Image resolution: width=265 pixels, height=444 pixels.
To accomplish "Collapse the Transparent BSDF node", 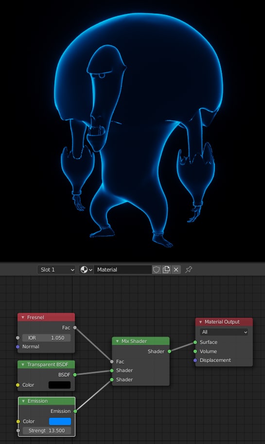I will pos(23,364).
